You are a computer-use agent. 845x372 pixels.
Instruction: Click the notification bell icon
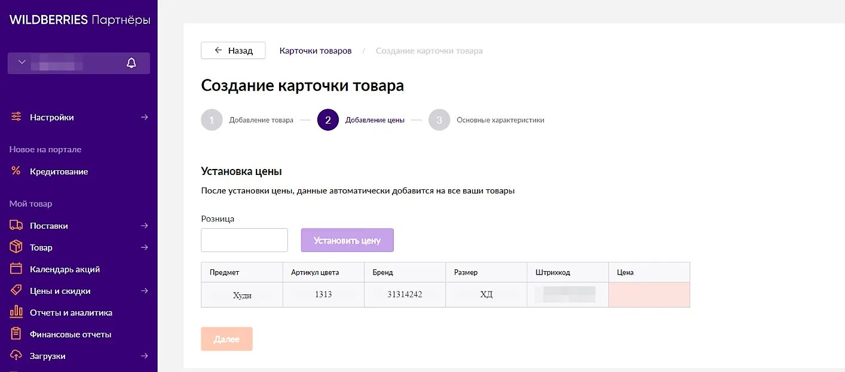[131, 63]
